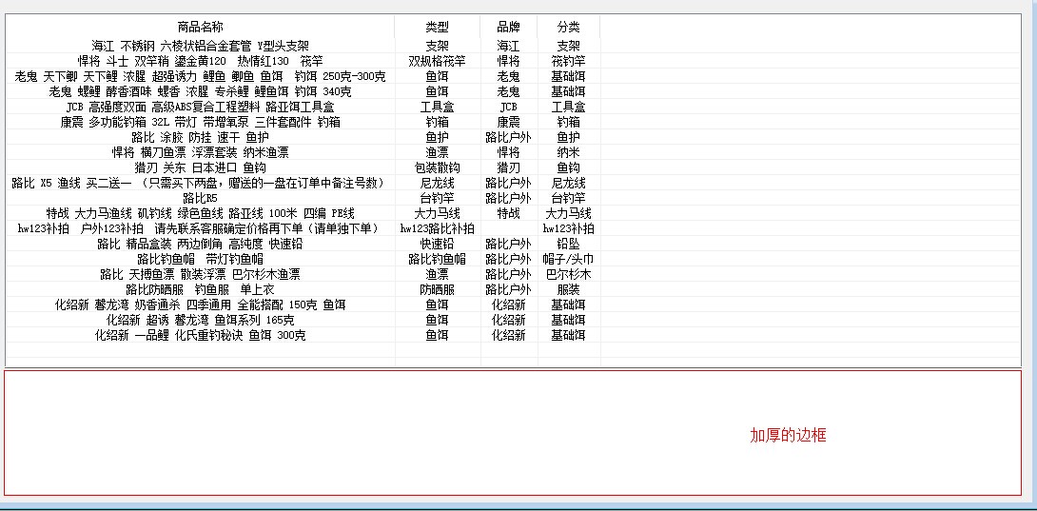
Task: Select the JCB 高强度双面 工具盒 product name
Action: tap(201, 107)
